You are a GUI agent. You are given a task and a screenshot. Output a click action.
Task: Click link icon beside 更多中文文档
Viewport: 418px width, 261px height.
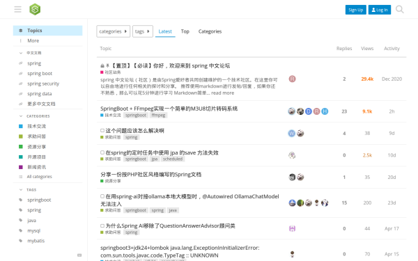(21, 104)
